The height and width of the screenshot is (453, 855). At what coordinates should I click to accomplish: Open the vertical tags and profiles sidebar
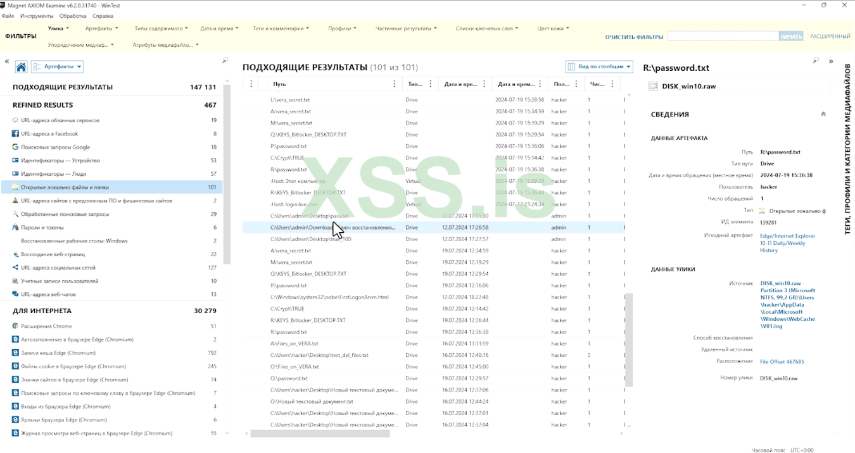click(x=847, y=150)
